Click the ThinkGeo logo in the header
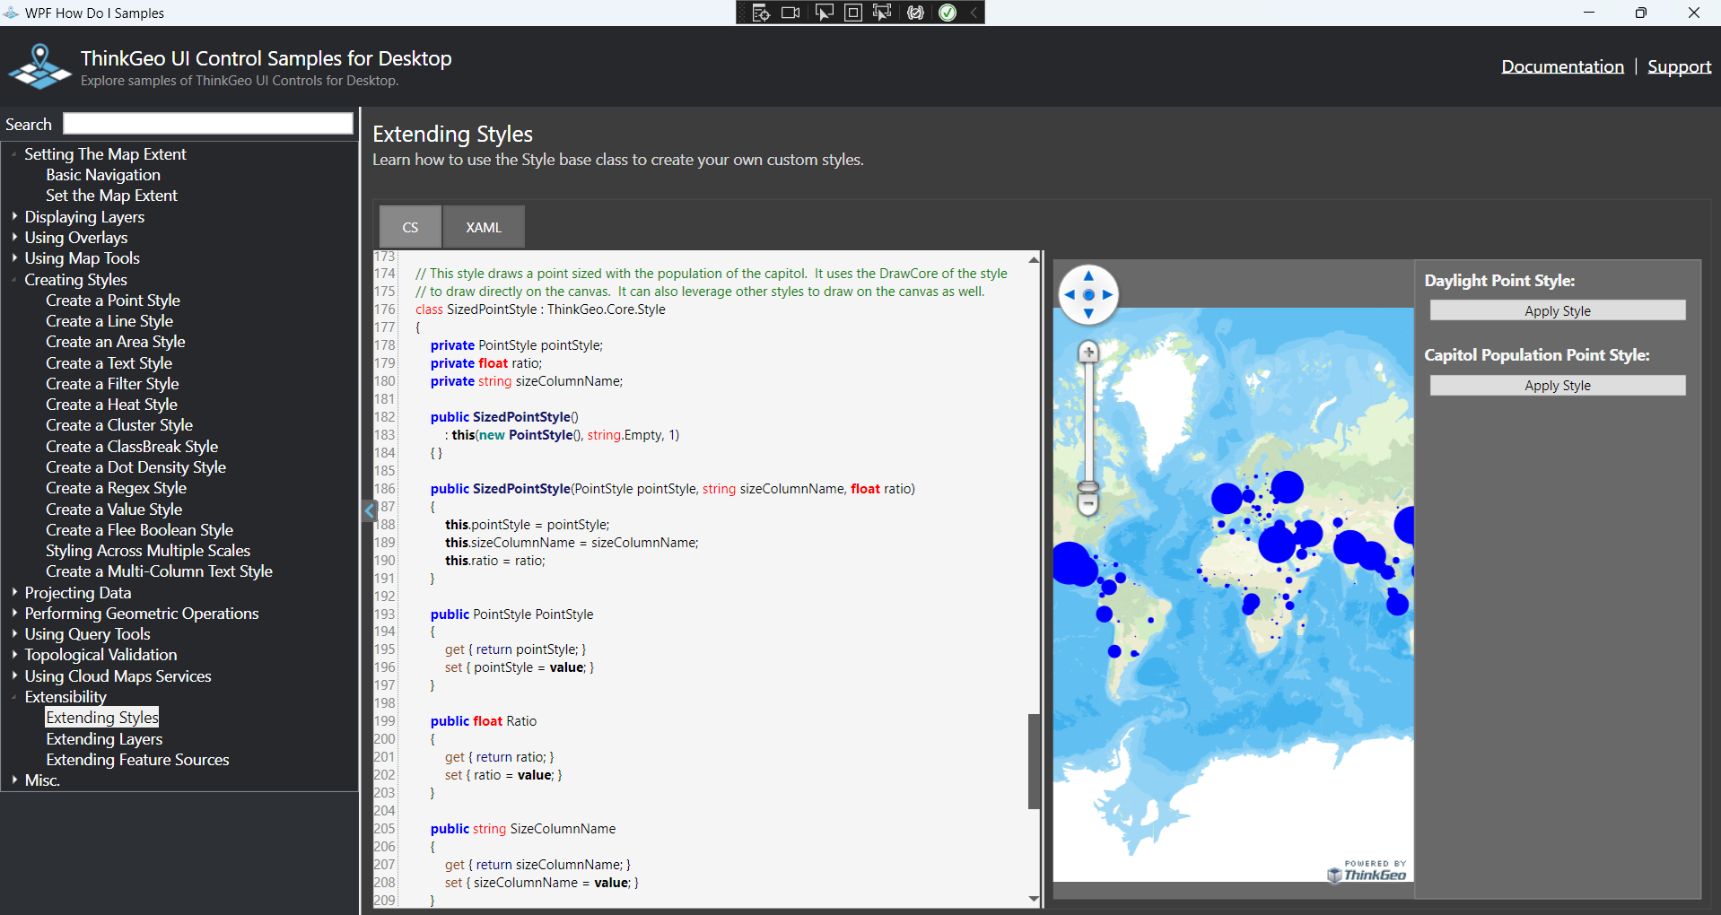This screenshot has width=1721, height=915. (x=39, y=65)
